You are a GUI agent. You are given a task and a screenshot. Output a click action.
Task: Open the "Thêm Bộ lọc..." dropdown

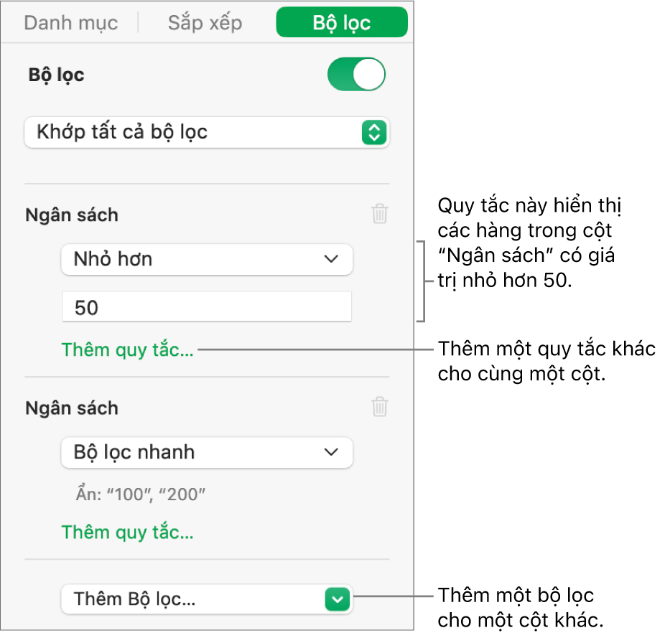coord(207,599)
